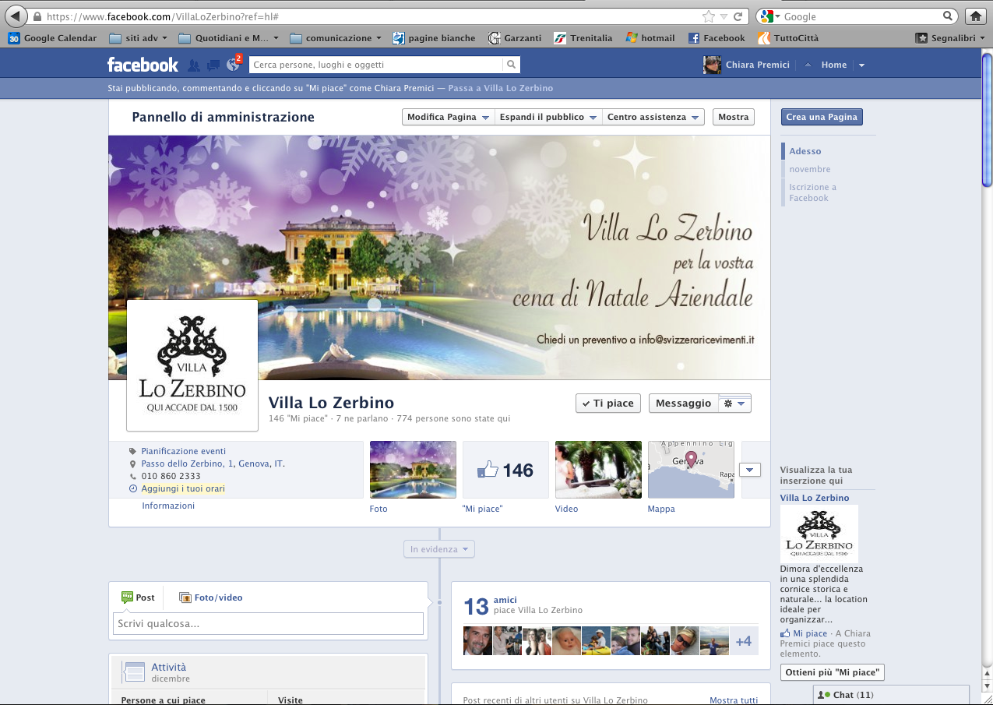Open the Informazioni link
Screen dimensions: 993x705
(168, 506)
